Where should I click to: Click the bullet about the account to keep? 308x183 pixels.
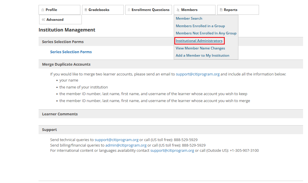pyautogui.click(x=153, y=94)
